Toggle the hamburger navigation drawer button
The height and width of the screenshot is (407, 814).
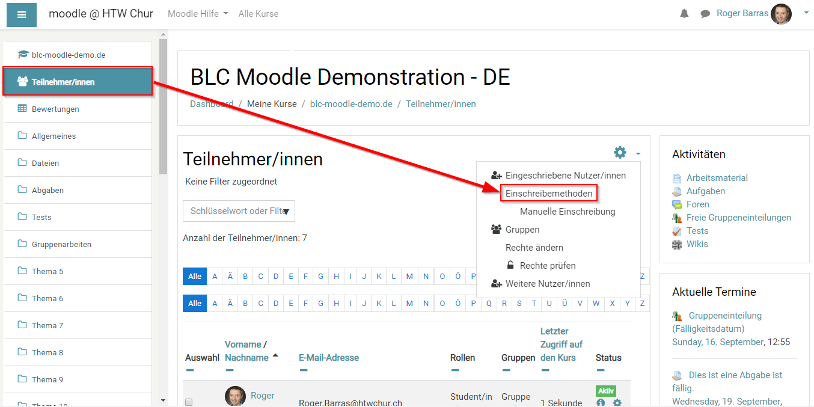pyautogui.click(x=22, y=14)
